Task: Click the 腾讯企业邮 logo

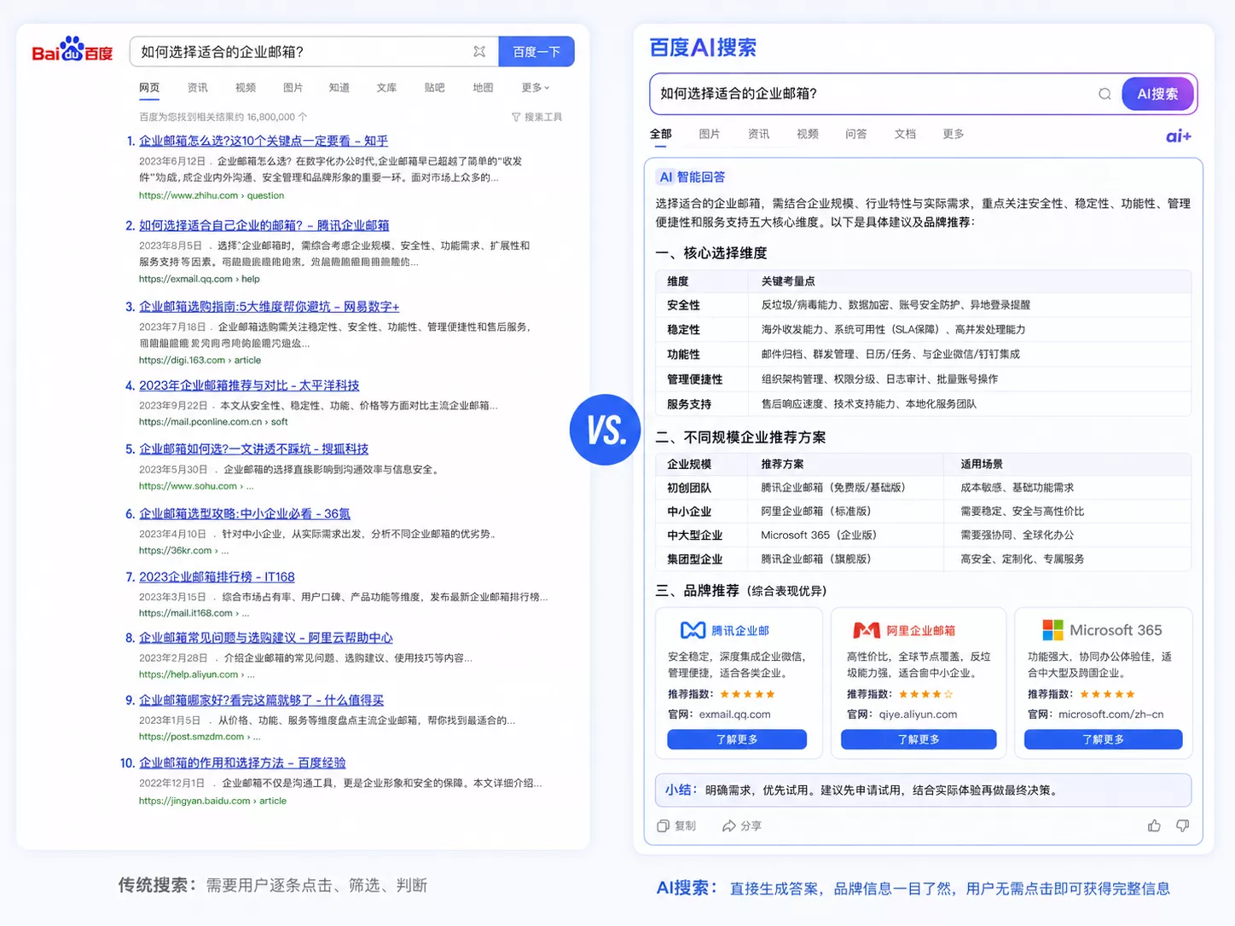Action: (725, 630)
